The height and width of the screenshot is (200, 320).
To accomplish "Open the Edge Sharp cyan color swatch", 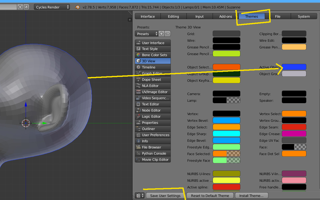I will (x=227, y=134).
